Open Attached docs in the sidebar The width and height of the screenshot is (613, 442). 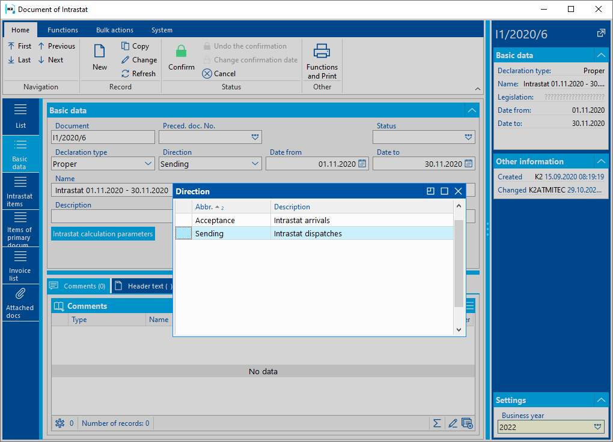click(20, 303)
